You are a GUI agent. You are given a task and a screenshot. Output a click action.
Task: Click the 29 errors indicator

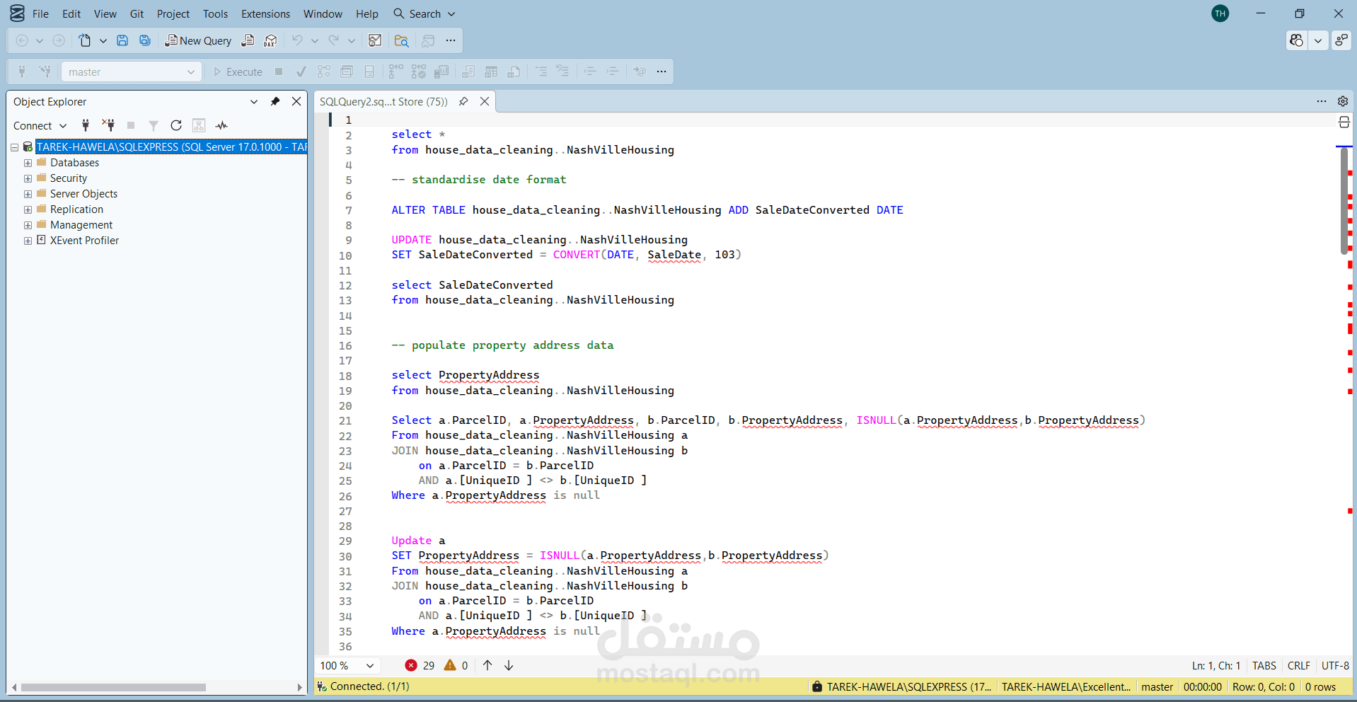(420, 665)
